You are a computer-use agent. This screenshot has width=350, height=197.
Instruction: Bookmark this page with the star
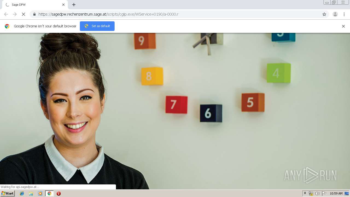[324, 14]
